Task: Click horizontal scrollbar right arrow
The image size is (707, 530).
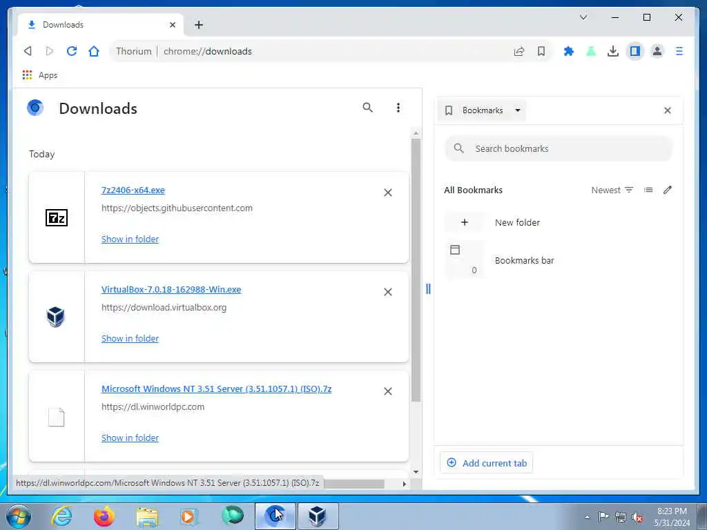Action: point(404,484)
